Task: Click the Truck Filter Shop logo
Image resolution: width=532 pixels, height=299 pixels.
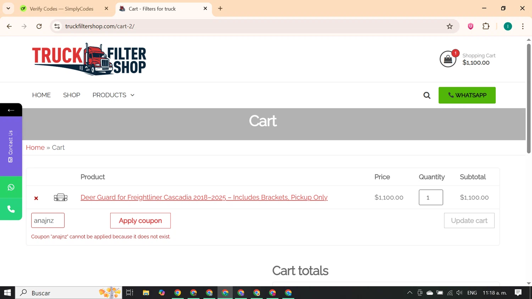Action: click(x=89, y=59)
